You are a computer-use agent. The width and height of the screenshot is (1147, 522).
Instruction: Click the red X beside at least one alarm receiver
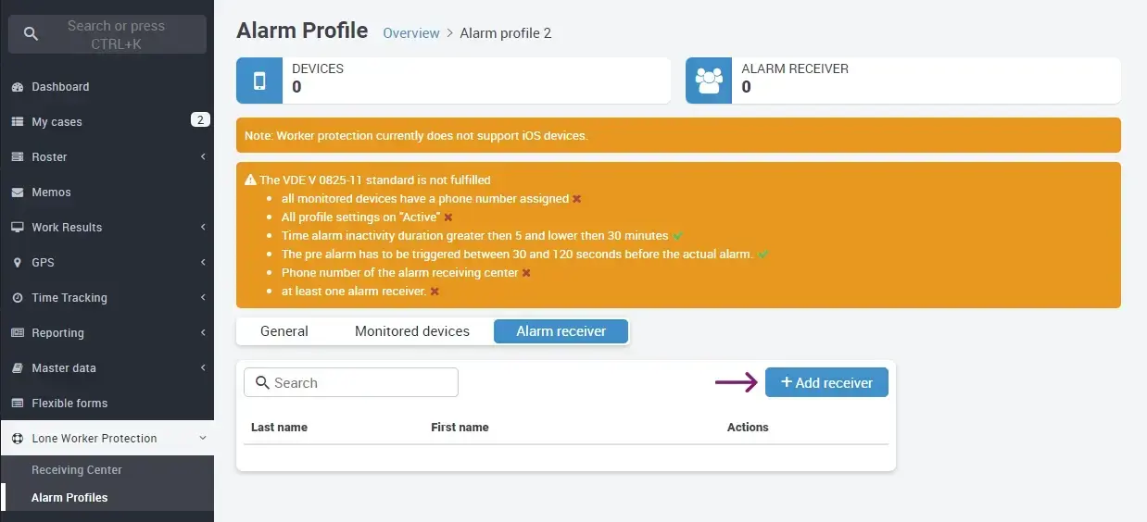[x=435, y=292]
